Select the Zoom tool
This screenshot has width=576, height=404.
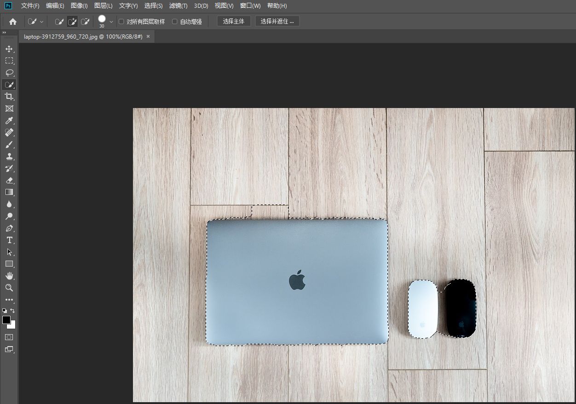coord(9,288)
